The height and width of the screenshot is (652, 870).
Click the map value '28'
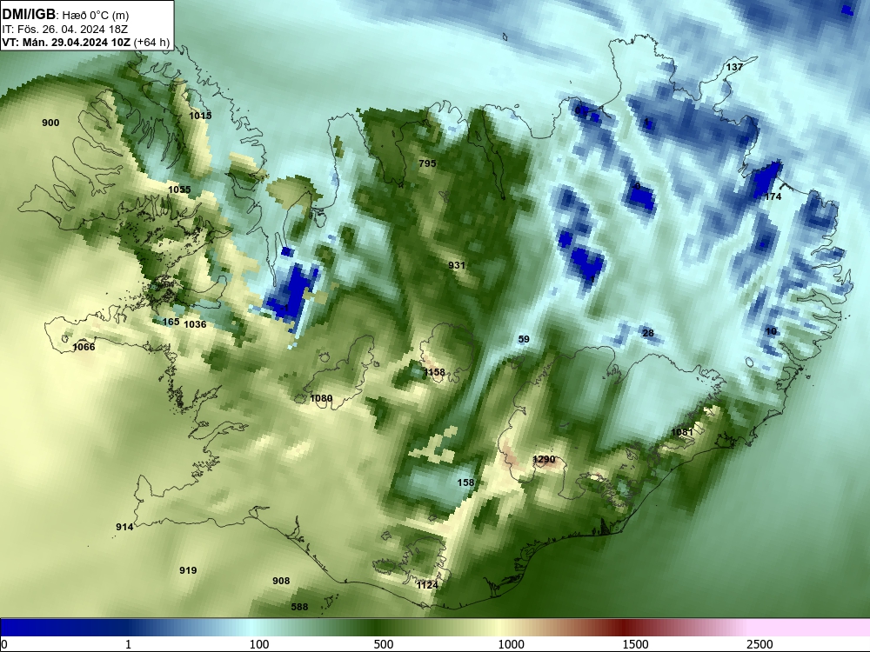click(648, 333)
